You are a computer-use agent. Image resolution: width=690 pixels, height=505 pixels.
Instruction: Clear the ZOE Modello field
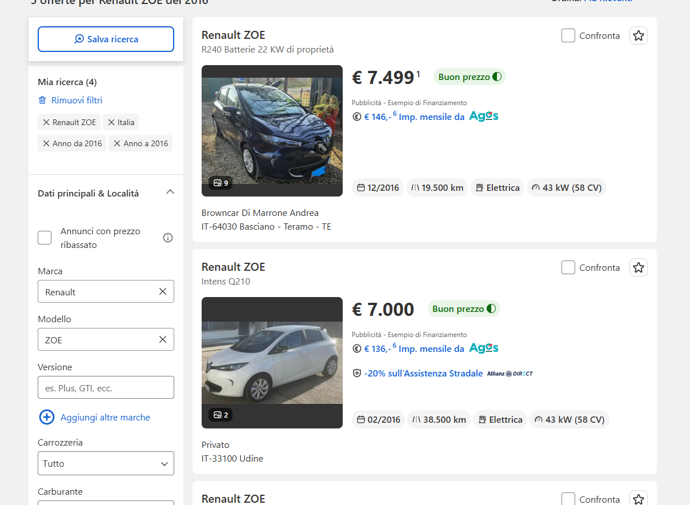click(163, 339)
